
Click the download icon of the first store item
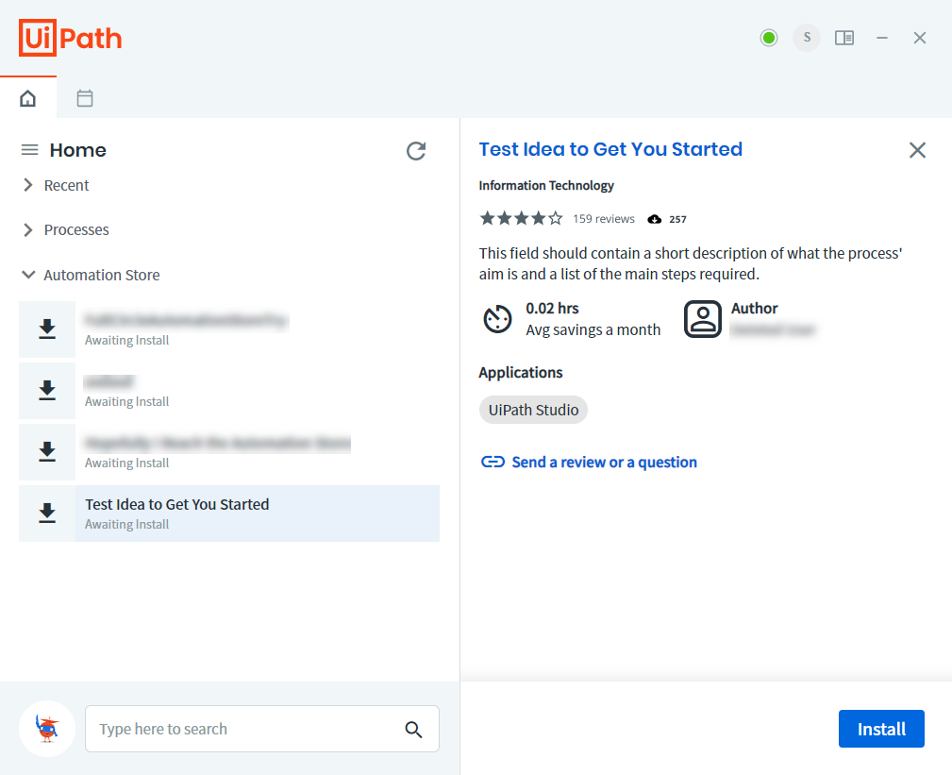pos(47,329)
